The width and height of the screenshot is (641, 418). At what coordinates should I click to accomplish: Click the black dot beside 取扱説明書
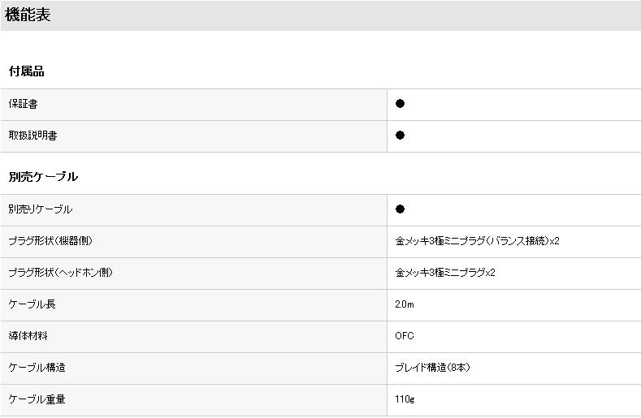400,136
